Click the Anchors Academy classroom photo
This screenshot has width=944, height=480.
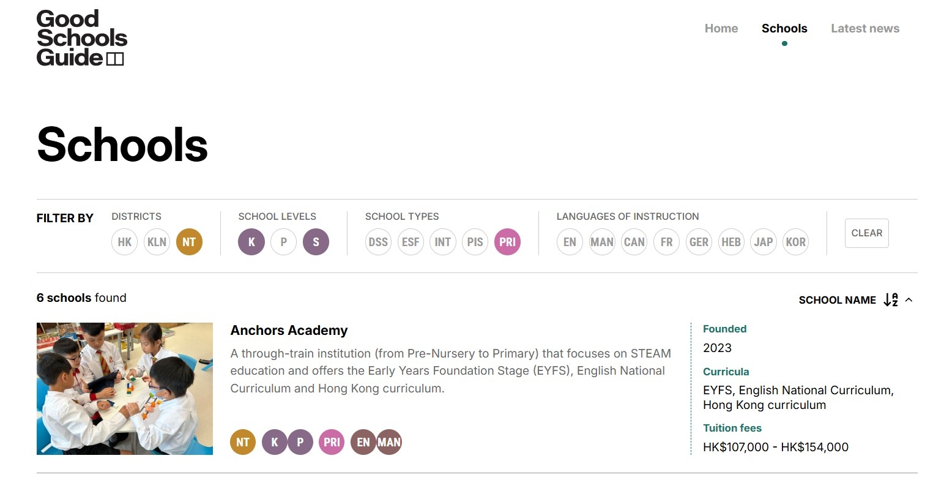tap(125, 389)
